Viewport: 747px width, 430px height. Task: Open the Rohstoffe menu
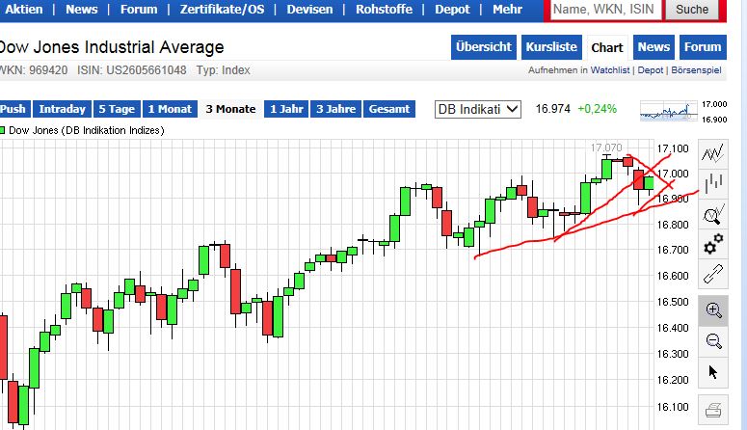384,9
